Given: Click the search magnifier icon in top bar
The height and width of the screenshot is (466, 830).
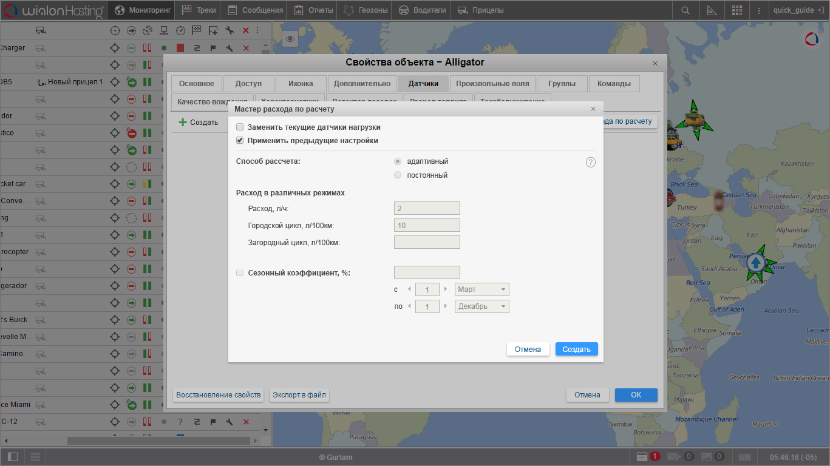Looking at the screenshot, I should coord(685,10).
